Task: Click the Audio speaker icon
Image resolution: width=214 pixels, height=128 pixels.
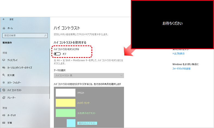Action: pos(4,115)
